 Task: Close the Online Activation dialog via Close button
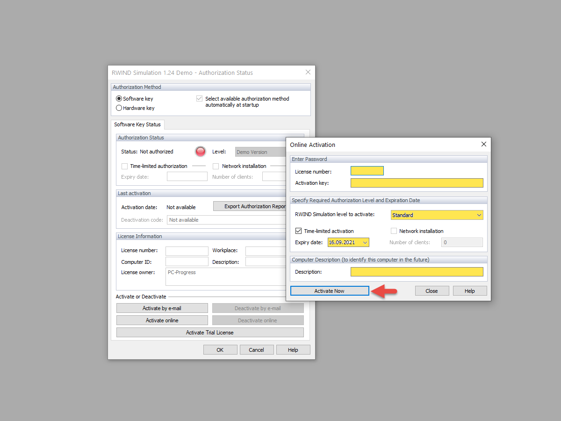432,291
